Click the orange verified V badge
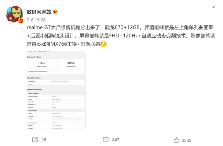Screen dimensions: 223x146 pos(21,21)
